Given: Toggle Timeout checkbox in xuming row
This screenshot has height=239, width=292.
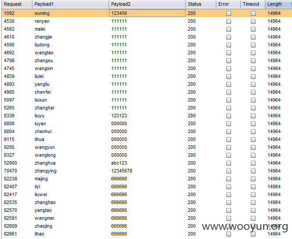Looking at the screenshot, I should click(x=253, y=14).
